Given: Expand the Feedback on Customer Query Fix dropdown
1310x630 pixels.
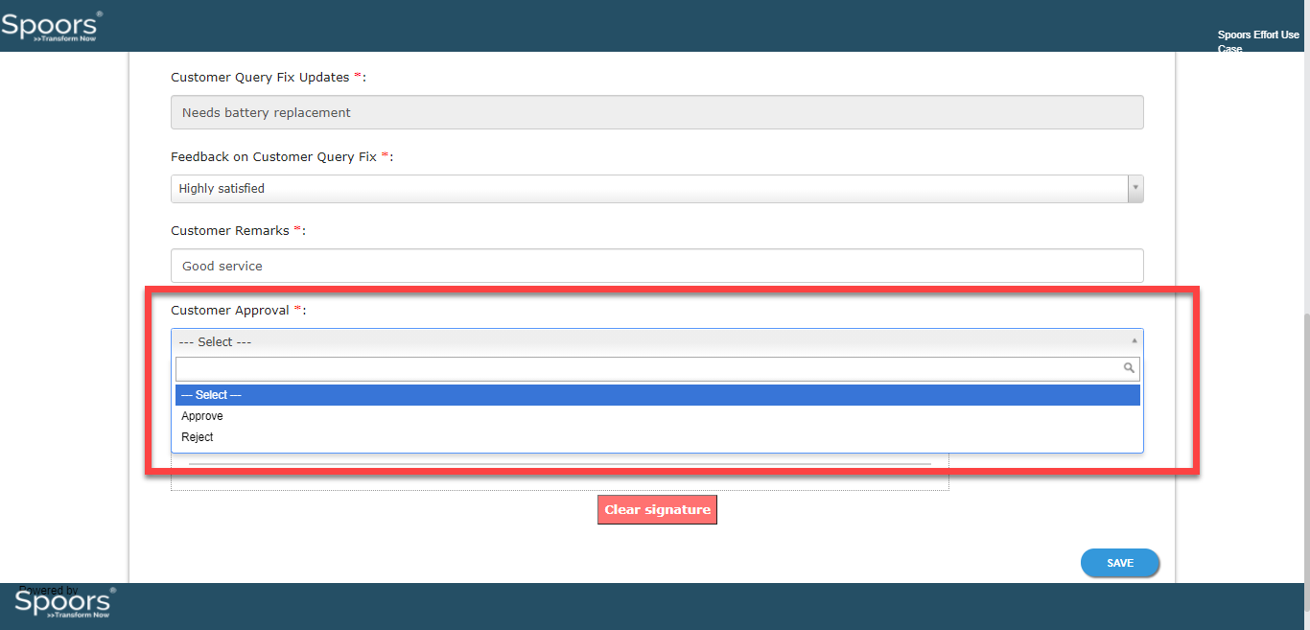Looking at the screenshot, I should (x=1135, y=188).
